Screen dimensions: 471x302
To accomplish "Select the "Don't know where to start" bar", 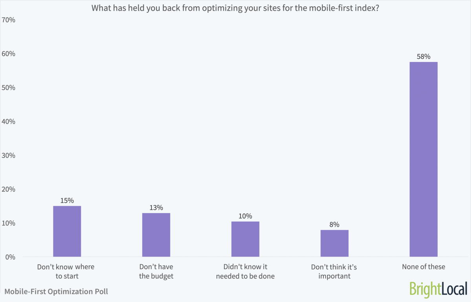I will [67, 231].
